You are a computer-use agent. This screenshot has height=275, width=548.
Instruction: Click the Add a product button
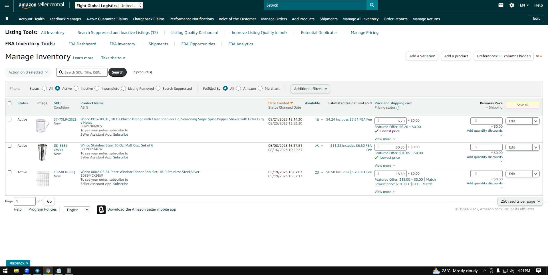click(456, 56)
